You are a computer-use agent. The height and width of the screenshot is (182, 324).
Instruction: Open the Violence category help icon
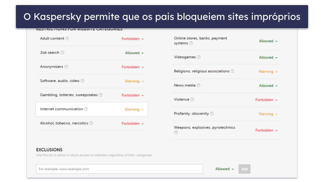(192, 99)
